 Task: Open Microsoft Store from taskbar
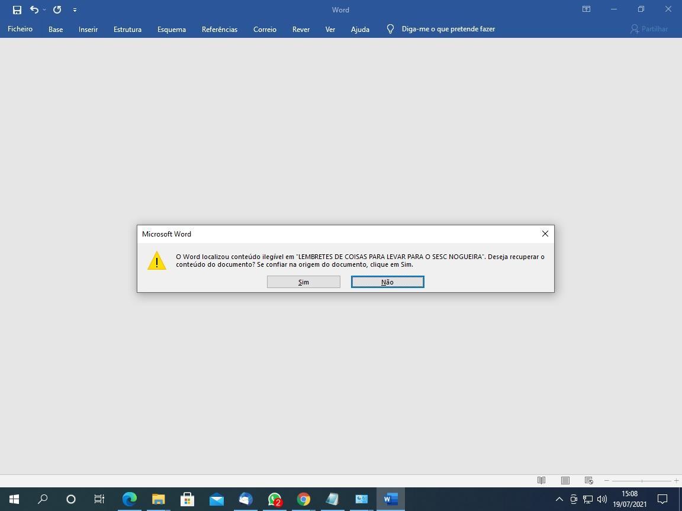(188, 499)
